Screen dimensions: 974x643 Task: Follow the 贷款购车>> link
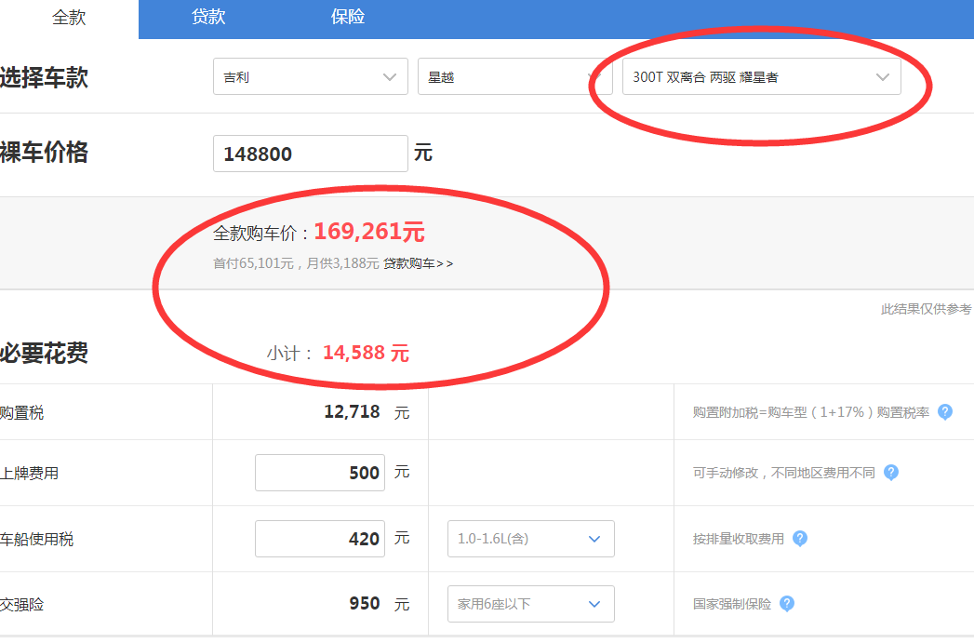[418, 263]
